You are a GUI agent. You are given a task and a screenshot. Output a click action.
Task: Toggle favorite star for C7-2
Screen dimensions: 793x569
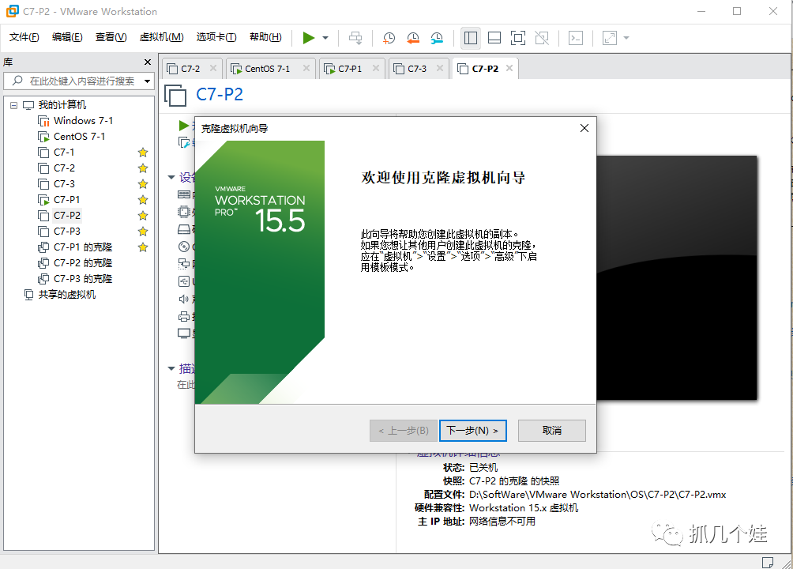pos(143,168)
